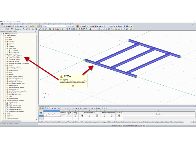Click the new line tool icon in second toolbar

pos(5,29)
